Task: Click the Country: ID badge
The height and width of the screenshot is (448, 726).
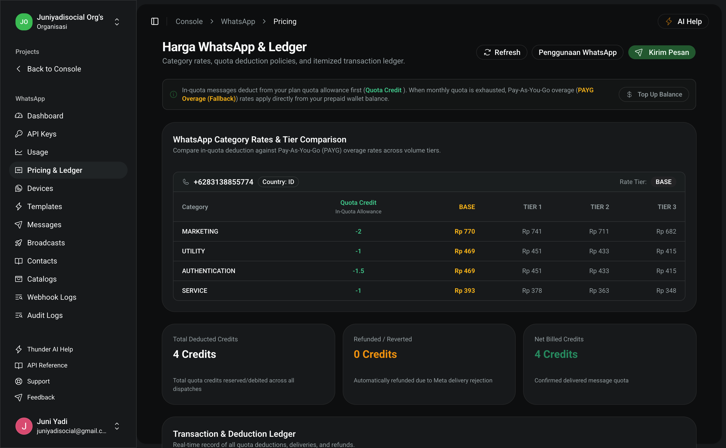Action: (x=278, y=182)
